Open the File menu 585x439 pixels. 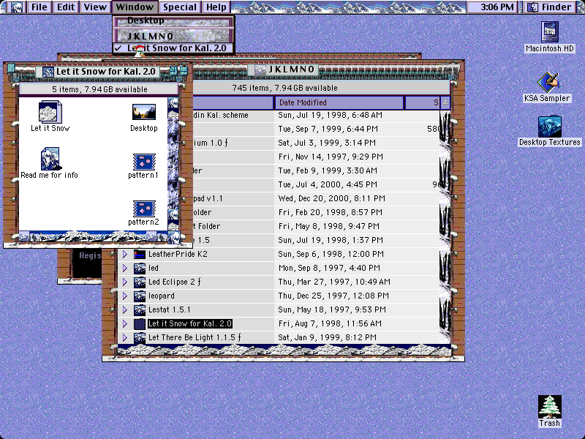point(39,7)
